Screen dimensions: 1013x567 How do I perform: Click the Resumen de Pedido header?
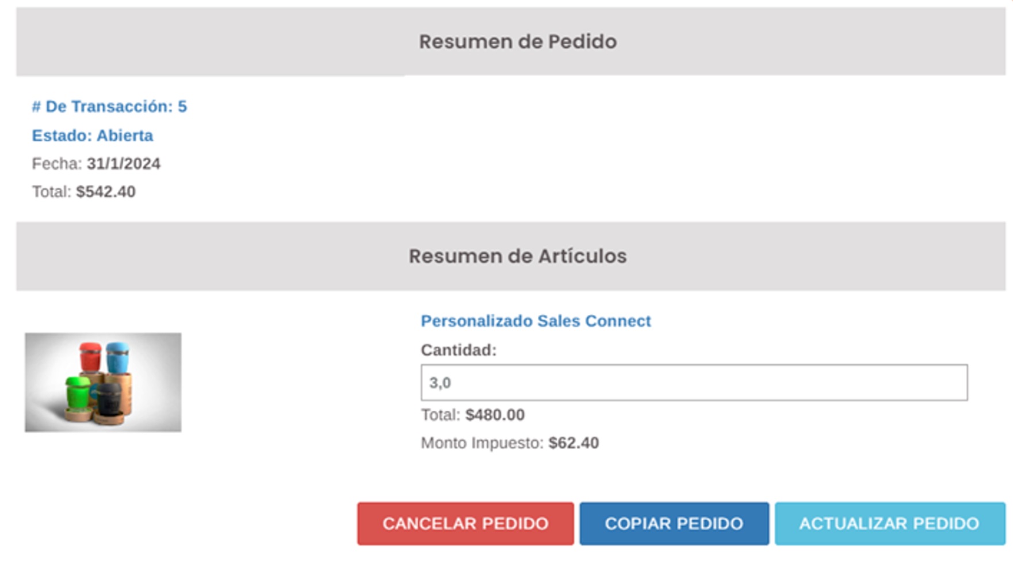coord(517,41)
